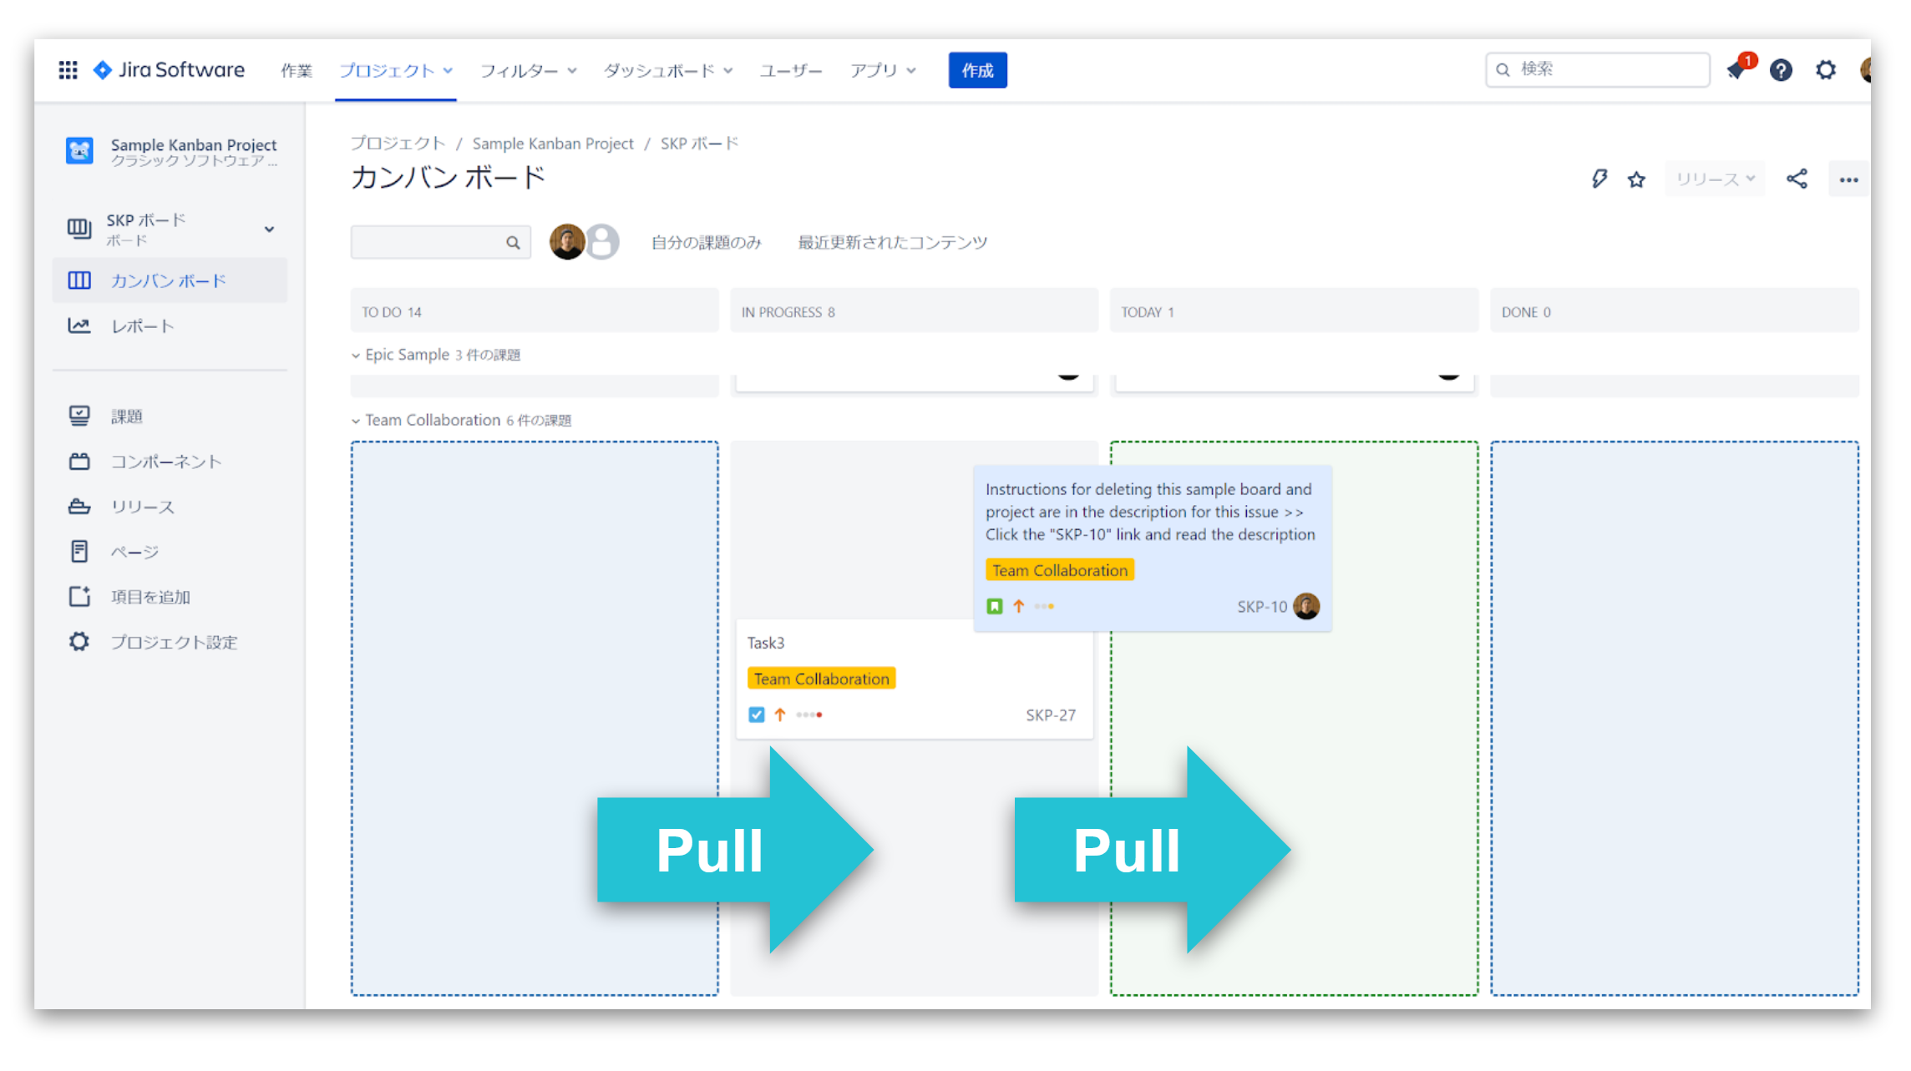The image size is (1911, 1071).
Task: Collapse the Epic Sample swimlane
Action: [x=356, y=356]
